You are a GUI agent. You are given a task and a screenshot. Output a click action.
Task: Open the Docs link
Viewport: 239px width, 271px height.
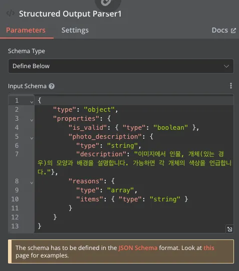pos(224,31)
